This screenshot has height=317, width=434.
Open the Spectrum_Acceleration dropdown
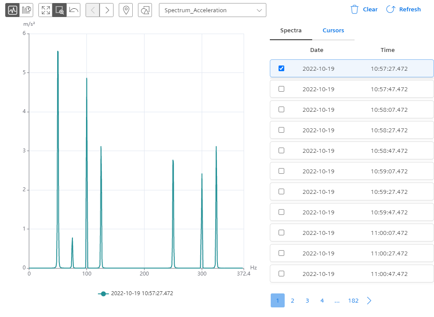pos(213,10)
